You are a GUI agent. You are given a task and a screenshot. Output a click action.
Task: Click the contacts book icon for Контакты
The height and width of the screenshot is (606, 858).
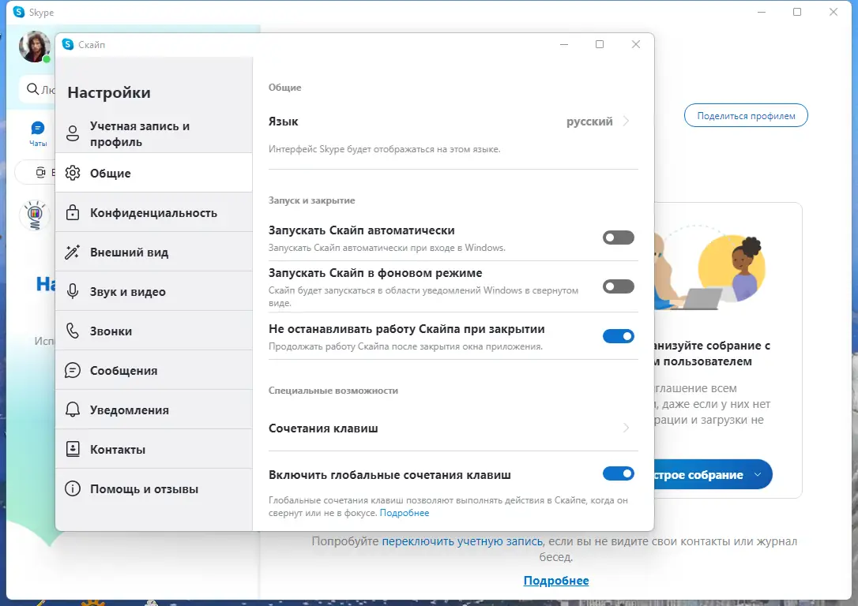(72, 449)
